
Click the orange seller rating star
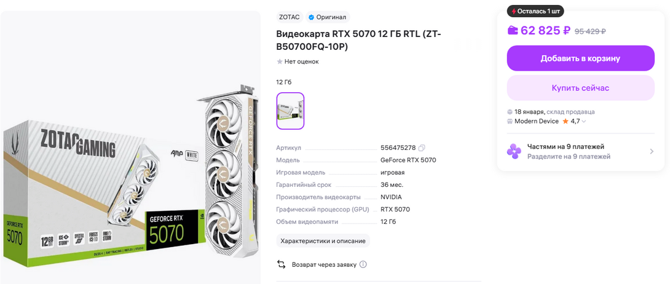[566, 121]
